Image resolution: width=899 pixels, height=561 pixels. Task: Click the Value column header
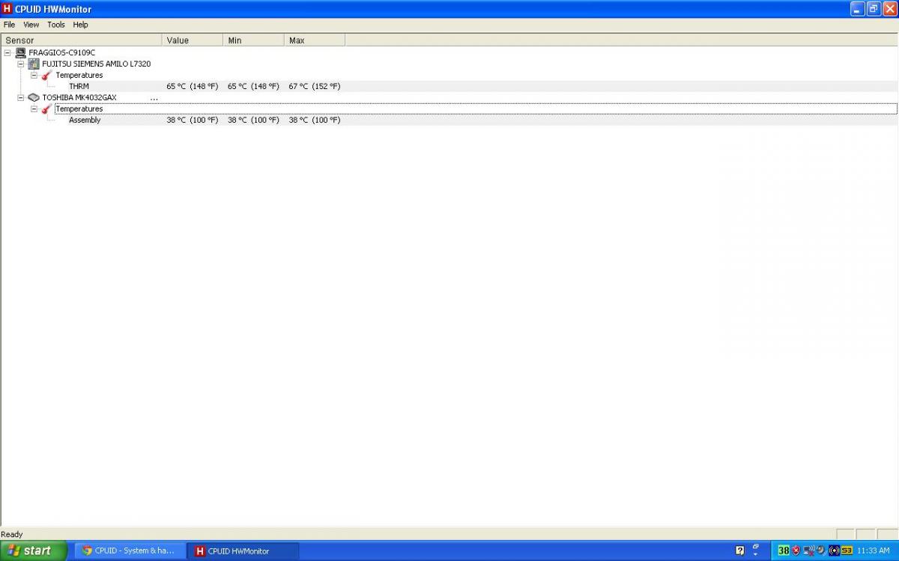(x=193, y=40)
